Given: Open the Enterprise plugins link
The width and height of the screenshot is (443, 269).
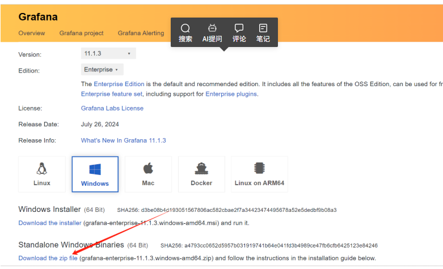Looking at the screenshot, I should tap(231, 94).
